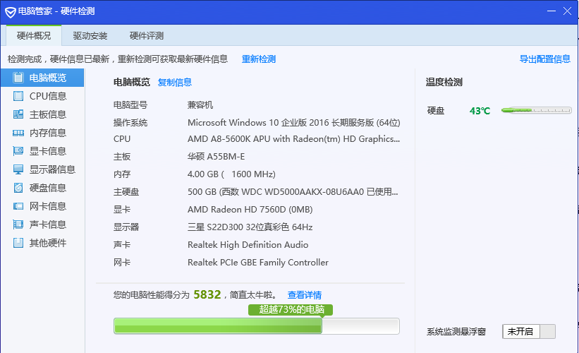Viewport: 579px width, 353px height.
Task: Select CPU信息 label in sidebar
Action: pyautogui.click(x=48, y=96)
